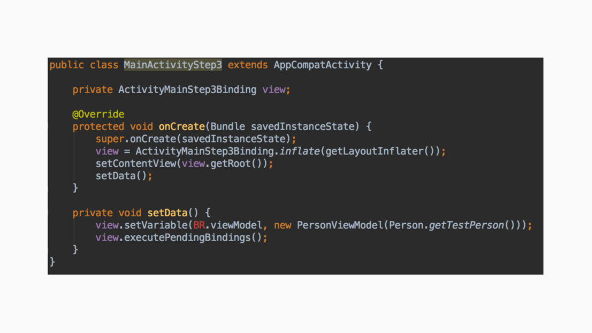Click the onCreate method name
Screen dimensions: 592x333
[182, 127]
